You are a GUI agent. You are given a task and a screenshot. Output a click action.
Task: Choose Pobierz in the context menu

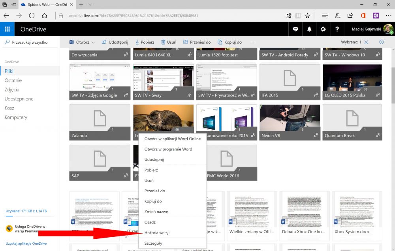point(173,170)
